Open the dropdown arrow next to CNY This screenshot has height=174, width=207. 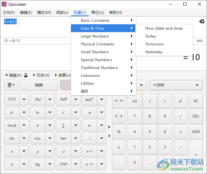(76, 164)
